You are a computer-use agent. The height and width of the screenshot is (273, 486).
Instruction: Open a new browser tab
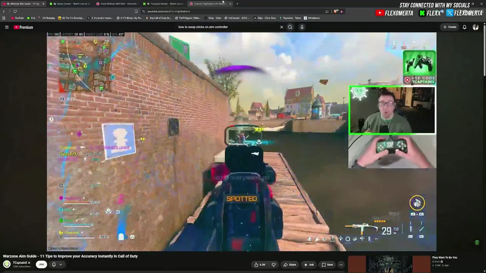click(237, 4)
